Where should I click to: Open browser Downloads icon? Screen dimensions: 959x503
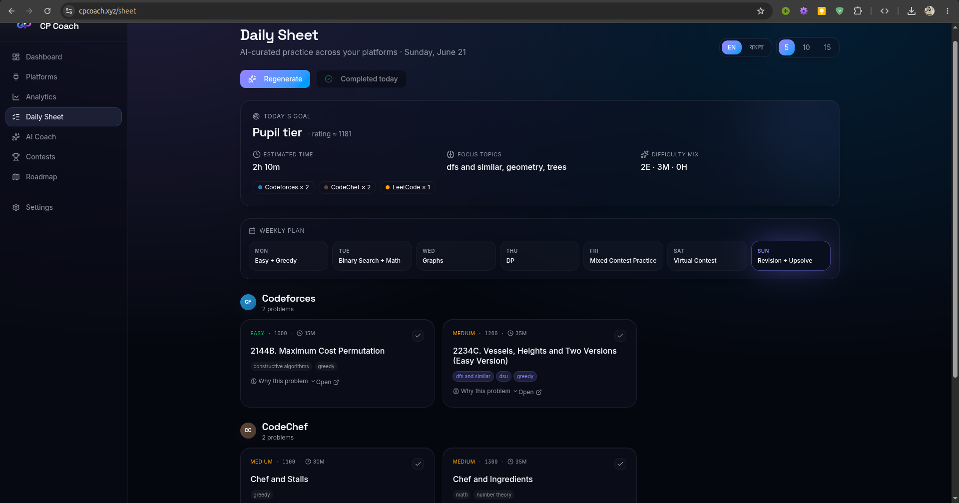click(x=912, y=11)
